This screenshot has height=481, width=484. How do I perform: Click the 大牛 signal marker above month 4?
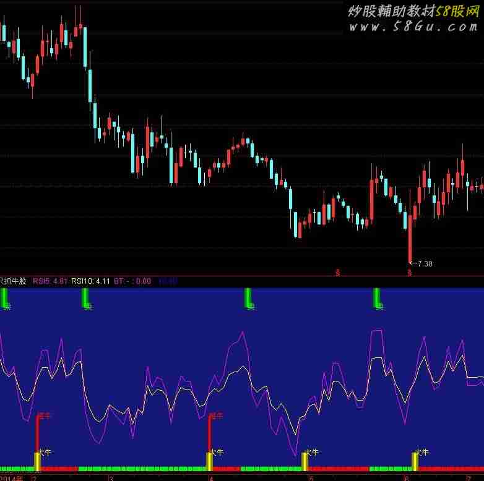(x=216, y=452)
